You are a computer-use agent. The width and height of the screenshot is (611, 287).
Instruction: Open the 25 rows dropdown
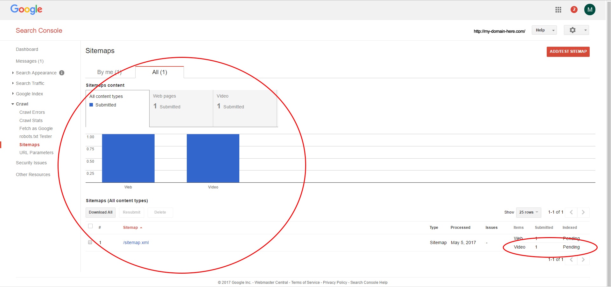coord(529,212)
